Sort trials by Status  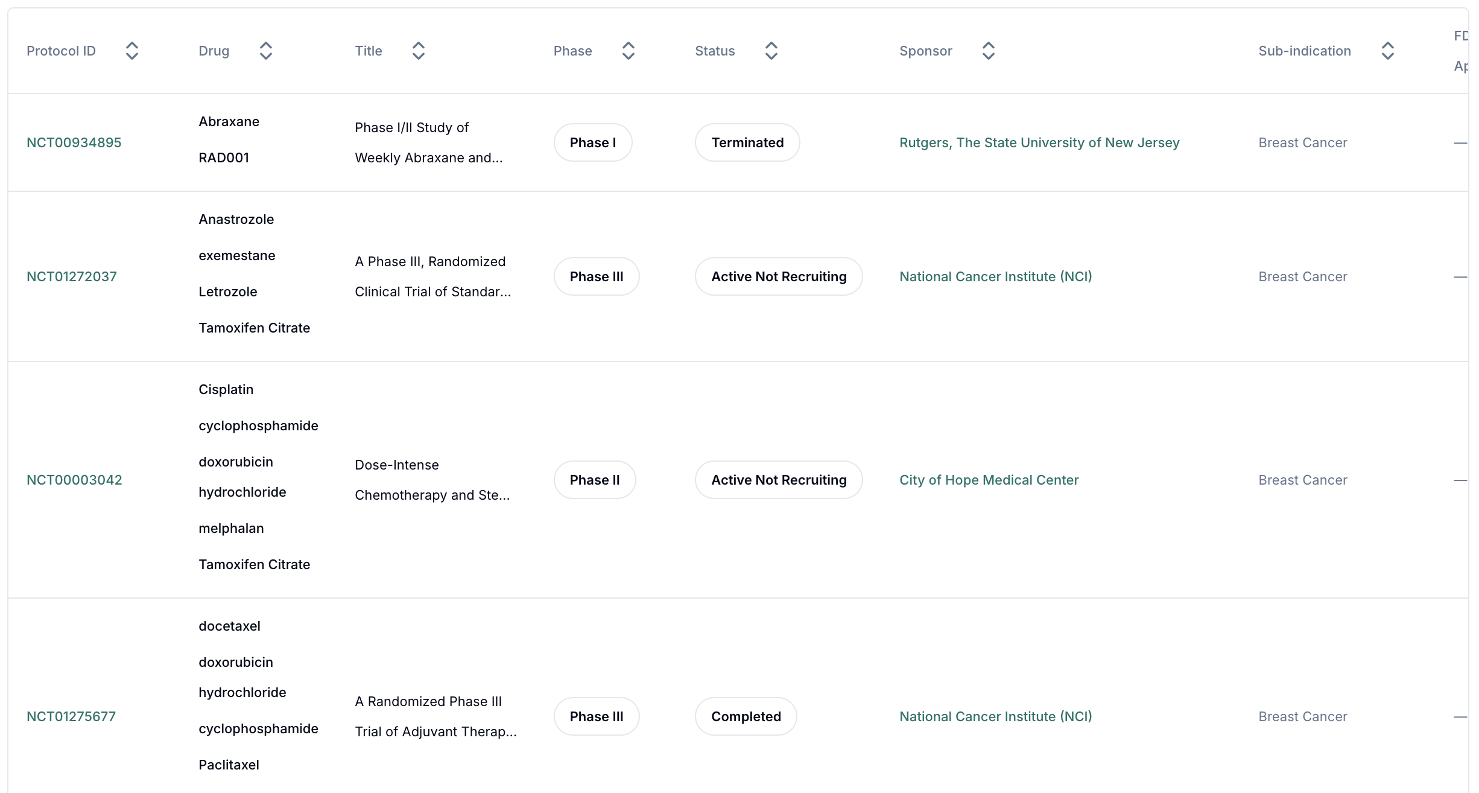pos(771,51)
